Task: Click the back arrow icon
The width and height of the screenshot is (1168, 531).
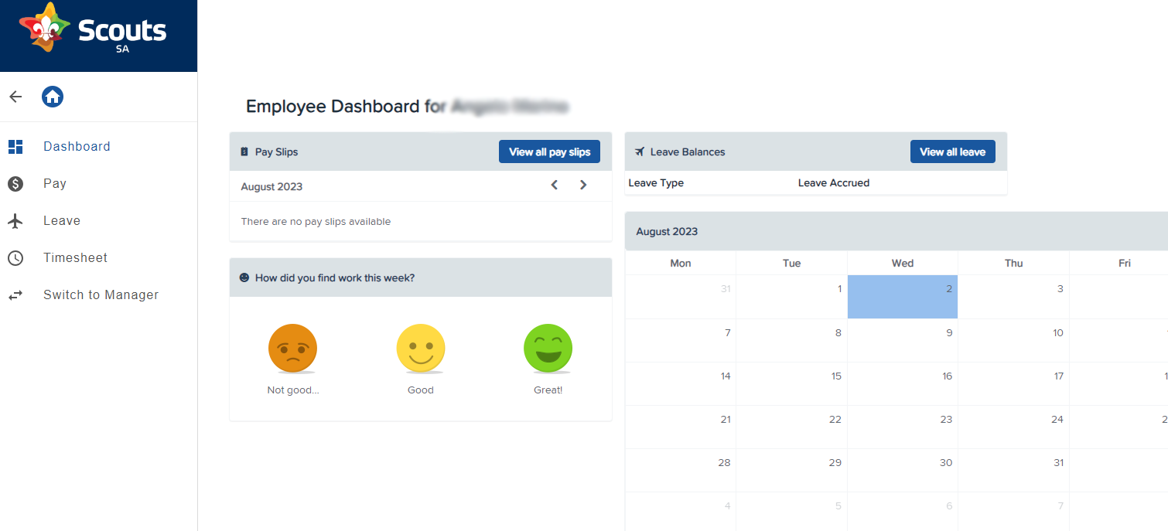Action: (x=15, y=97)
